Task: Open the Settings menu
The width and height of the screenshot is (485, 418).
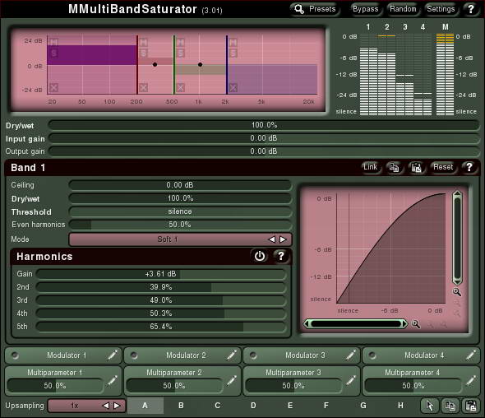Action: point(441,9)
